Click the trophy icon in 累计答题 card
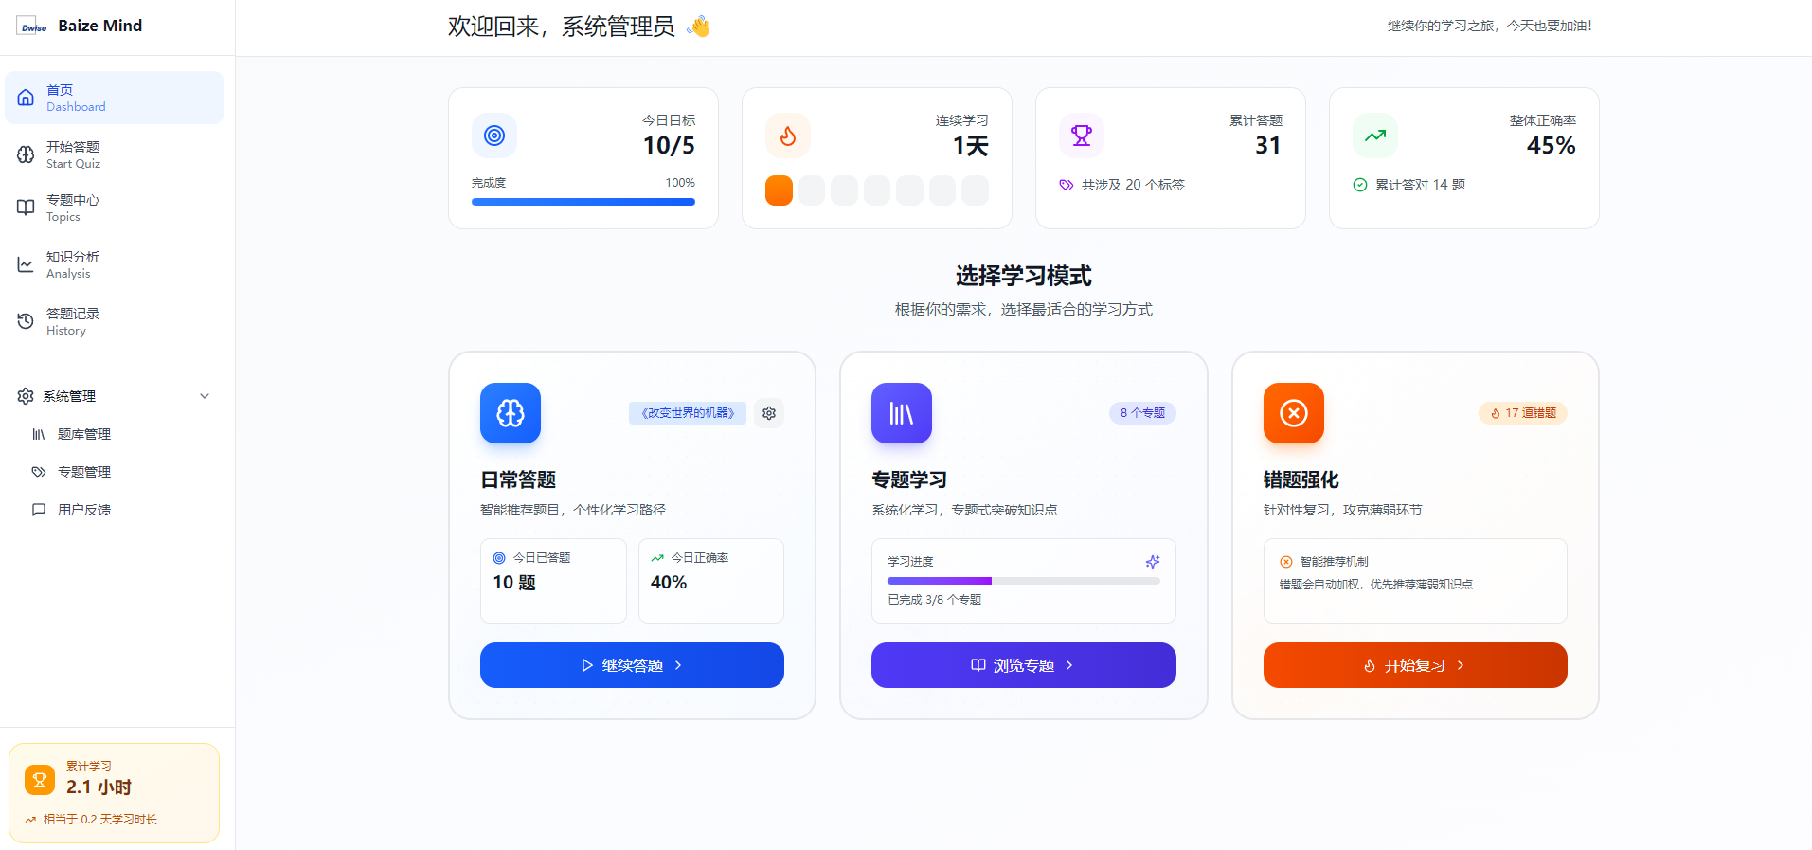 pyautogui.click(x=1081, y=136)
